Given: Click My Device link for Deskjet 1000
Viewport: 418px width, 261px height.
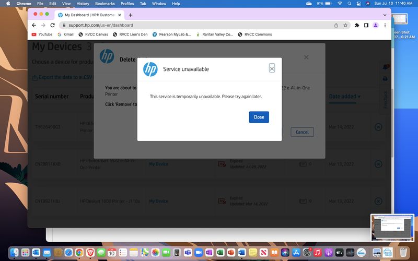Looking at the screenshot, I should 159,201.
